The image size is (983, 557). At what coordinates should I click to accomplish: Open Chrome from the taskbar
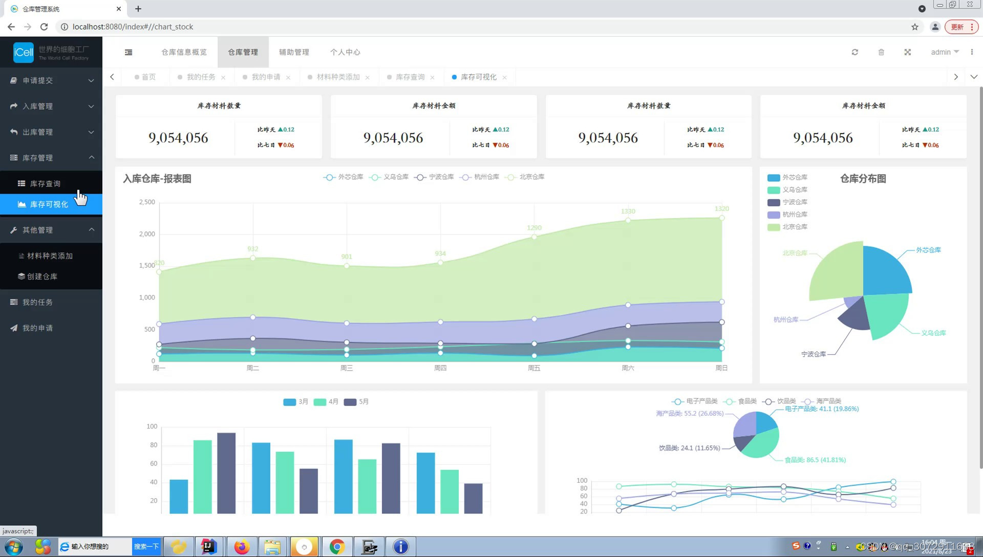(x=337, y=547)
